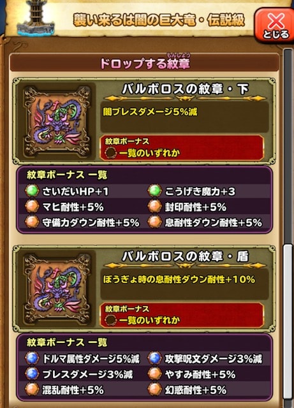This screenshot has height=408, width=294.
Task: Tap the ぼうぎょ時の息耐性ダウン耐性+10% effect text
Action: (179, 280)
